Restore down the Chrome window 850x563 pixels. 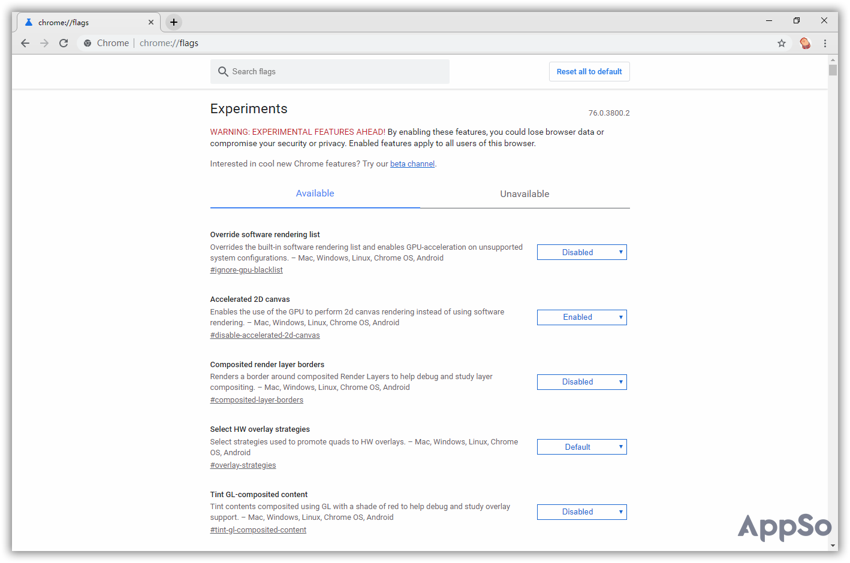797,20
